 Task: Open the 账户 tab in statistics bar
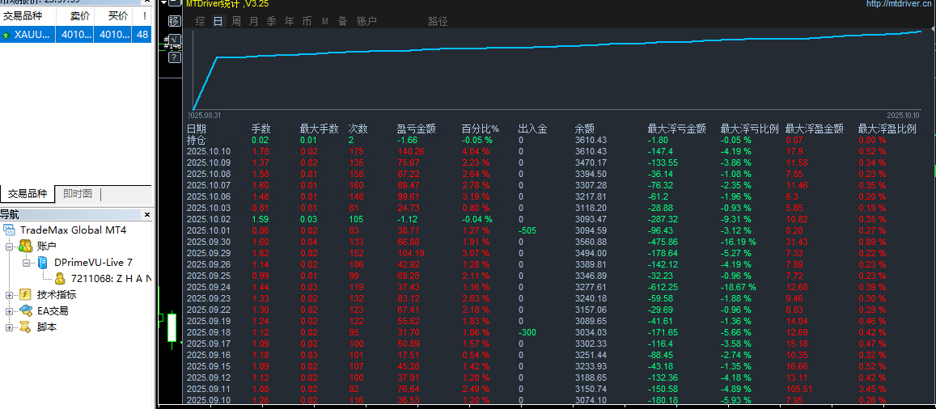(366, 22)
